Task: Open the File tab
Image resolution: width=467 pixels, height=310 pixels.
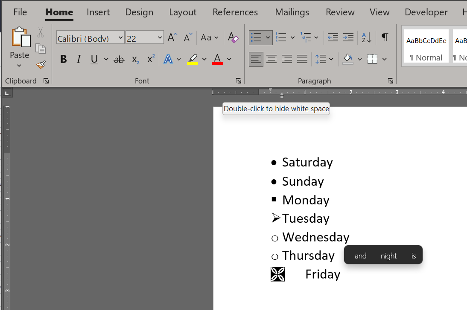Action: point(20,12)
